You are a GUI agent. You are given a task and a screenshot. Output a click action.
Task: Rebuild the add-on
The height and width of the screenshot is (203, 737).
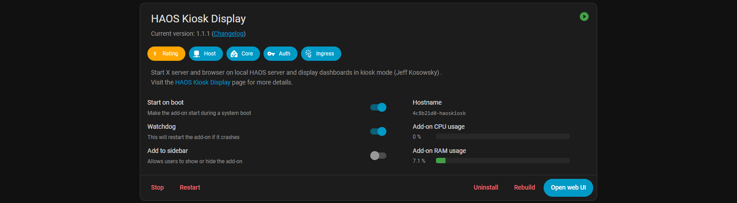click(x=524, y=187)
